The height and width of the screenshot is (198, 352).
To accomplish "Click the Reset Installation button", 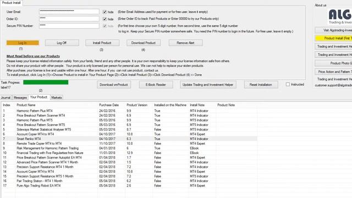I will tap(261, 85).
